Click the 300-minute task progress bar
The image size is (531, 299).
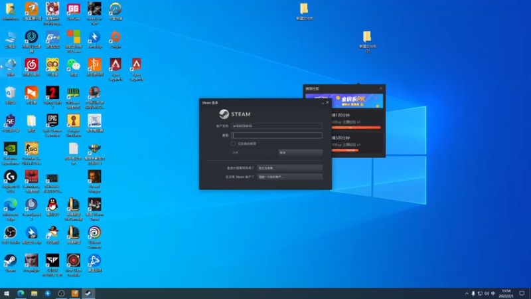pos(345,150)
